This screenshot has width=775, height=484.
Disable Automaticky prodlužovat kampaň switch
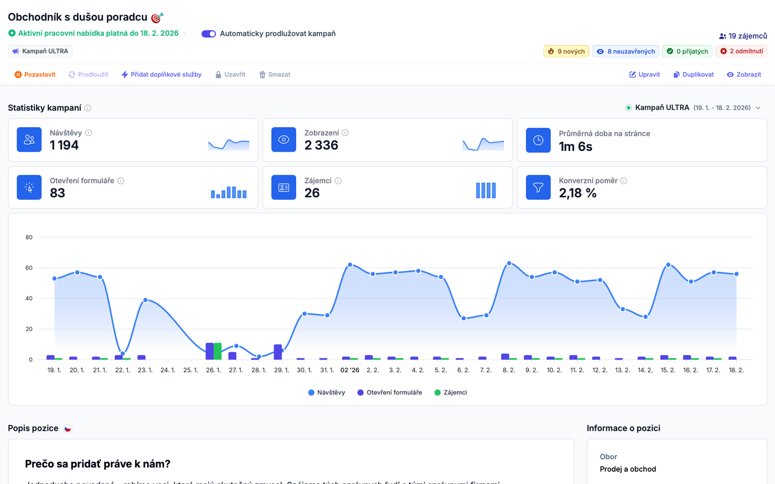(209, 34)
